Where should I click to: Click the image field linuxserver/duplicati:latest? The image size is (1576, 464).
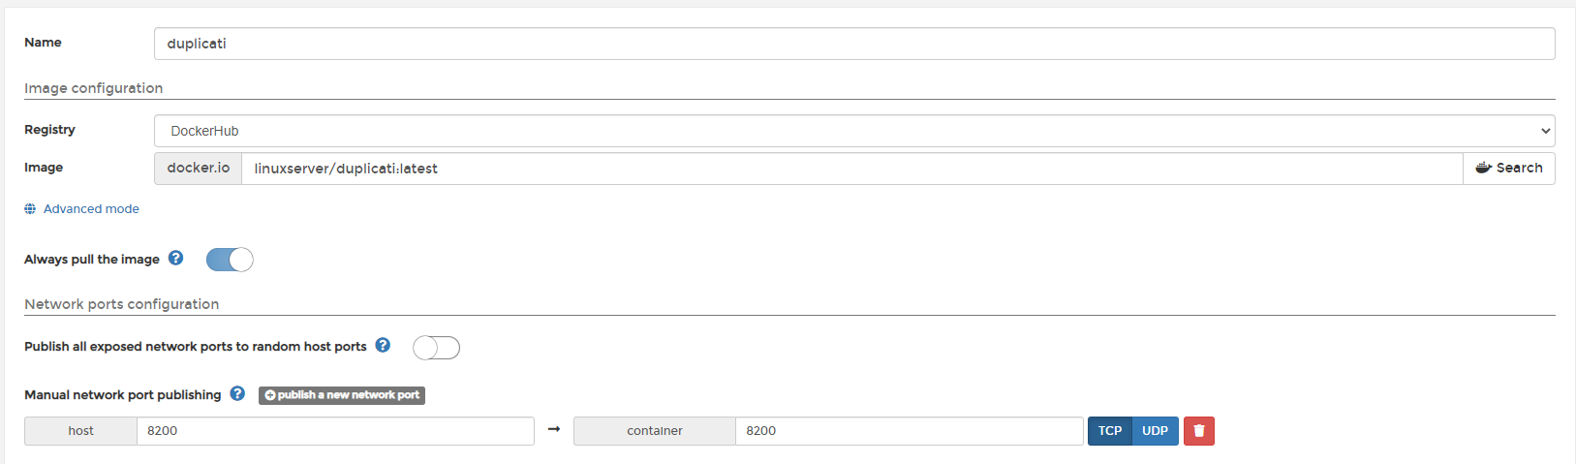pos(852,169)
